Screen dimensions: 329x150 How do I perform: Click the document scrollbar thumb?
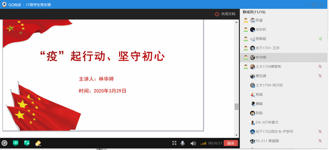[236, 107]
